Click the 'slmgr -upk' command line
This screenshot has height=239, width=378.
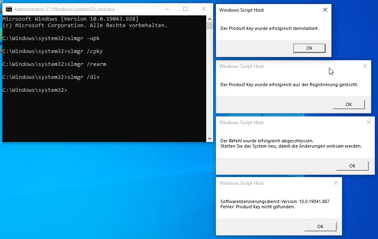(51, 38)
